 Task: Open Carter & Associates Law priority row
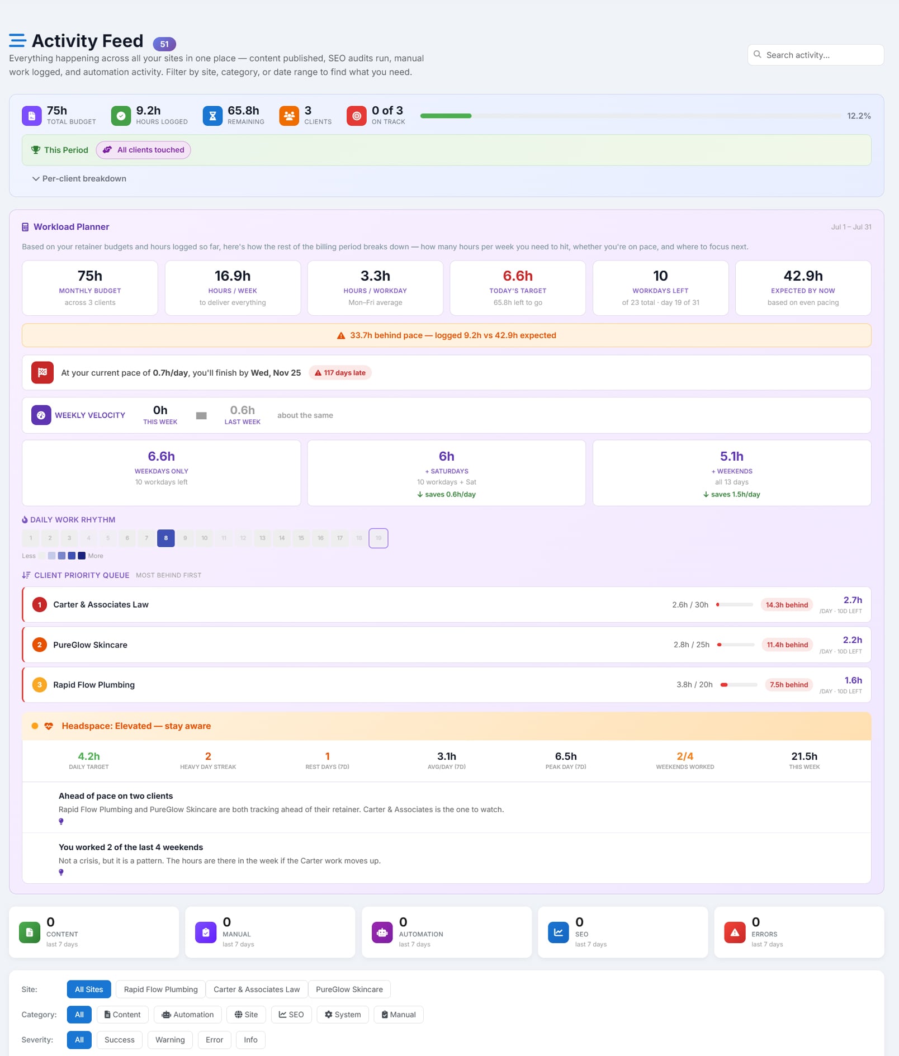click(x=447, y=604)
